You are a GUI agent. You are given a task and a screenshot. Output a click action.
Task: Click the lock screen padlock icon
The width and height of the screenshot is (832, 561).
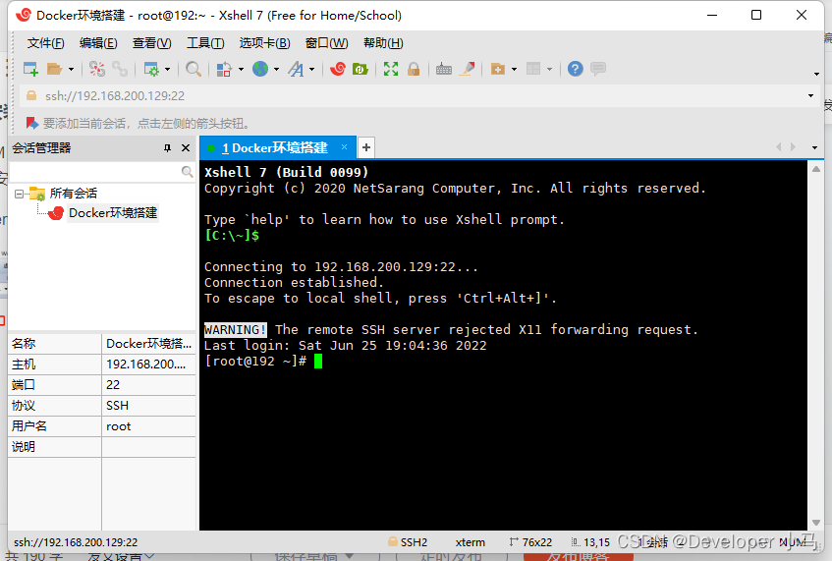point(414,69)
